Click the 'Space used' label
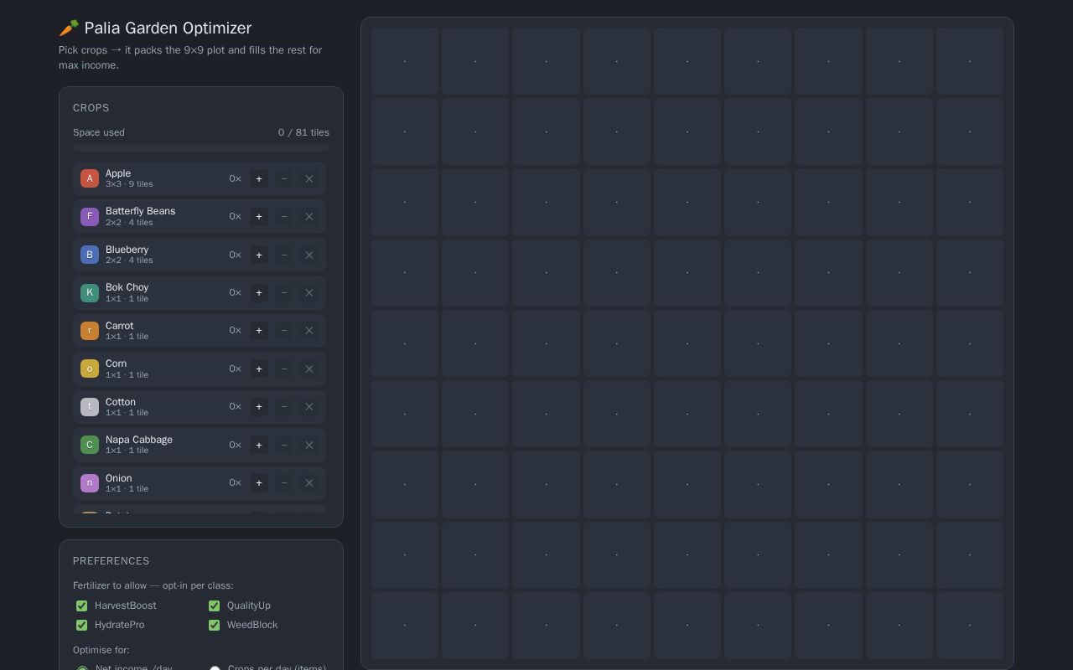1073x670 pixels. (x=99, y=132)
